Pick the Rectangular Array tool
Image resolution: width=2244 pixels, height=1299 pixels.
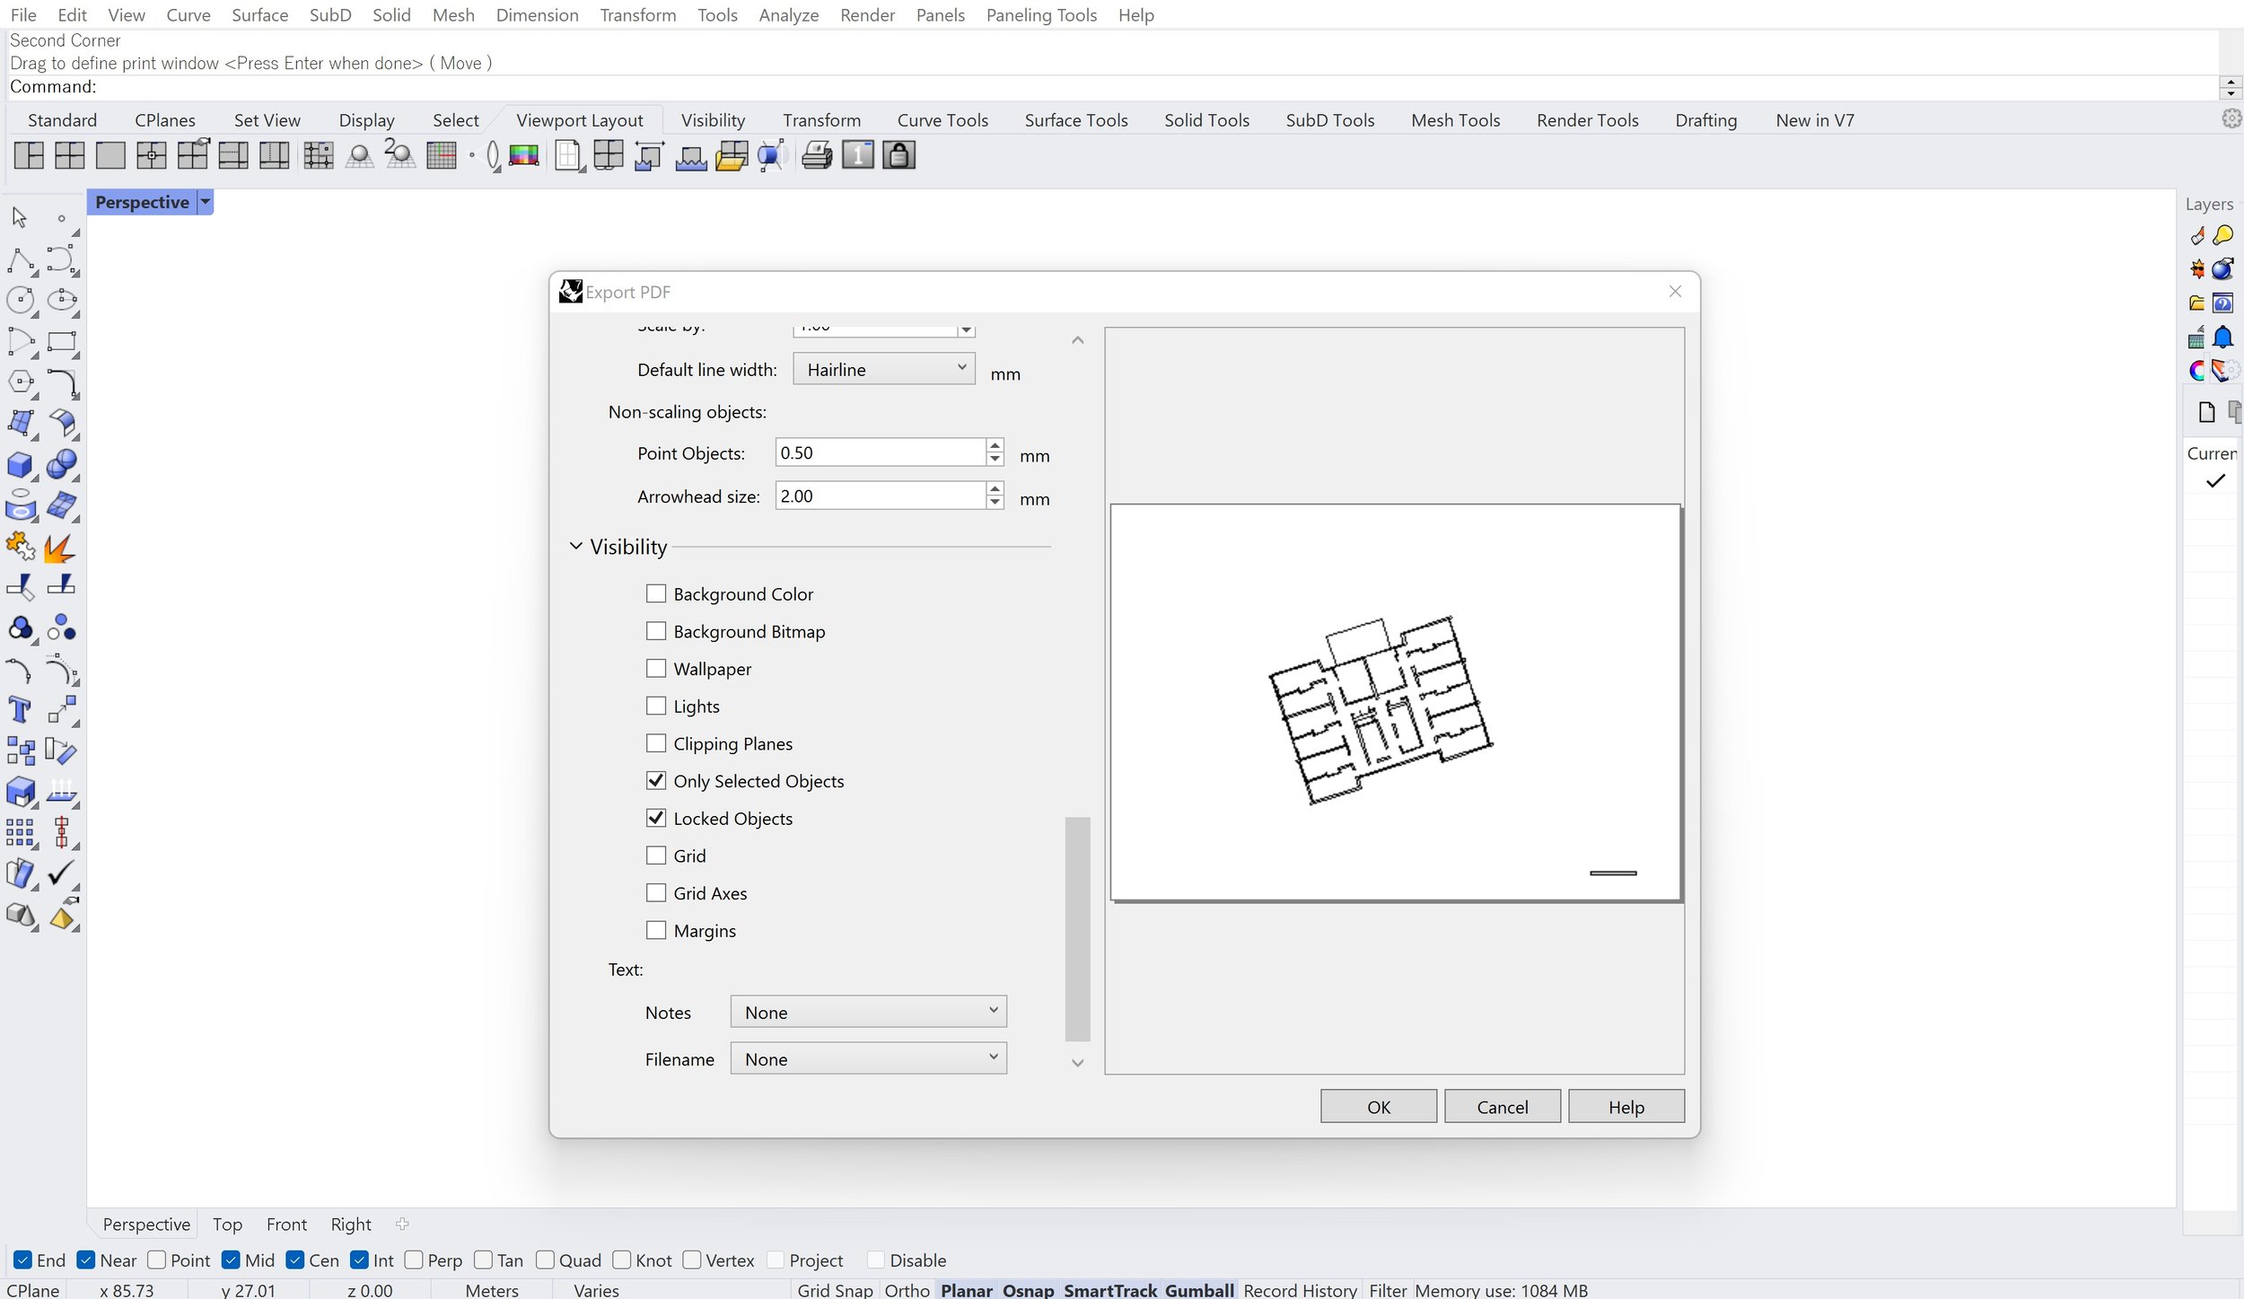tap(20, 833)
